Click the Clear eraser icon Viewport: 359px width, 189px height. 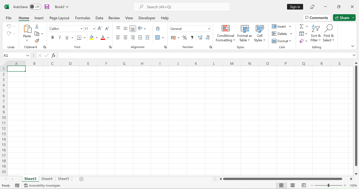[x=302, y=41]
